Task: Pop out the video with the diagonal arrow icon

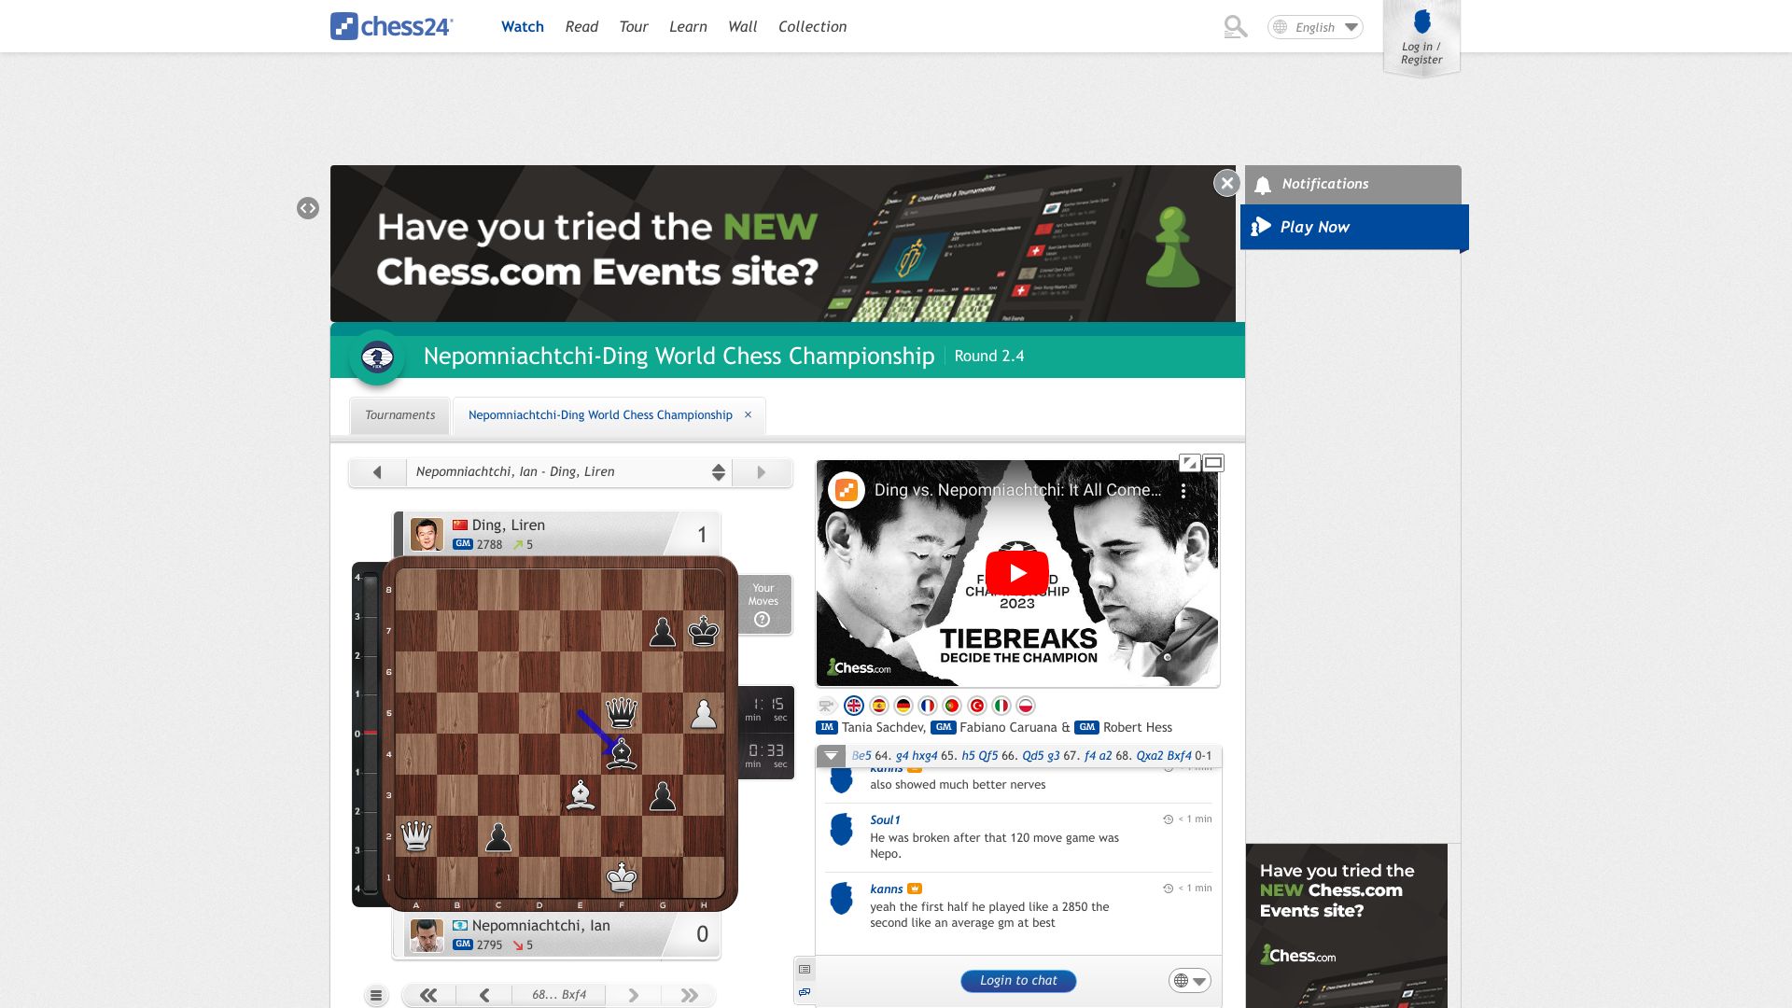Action: click(1189, 463)
